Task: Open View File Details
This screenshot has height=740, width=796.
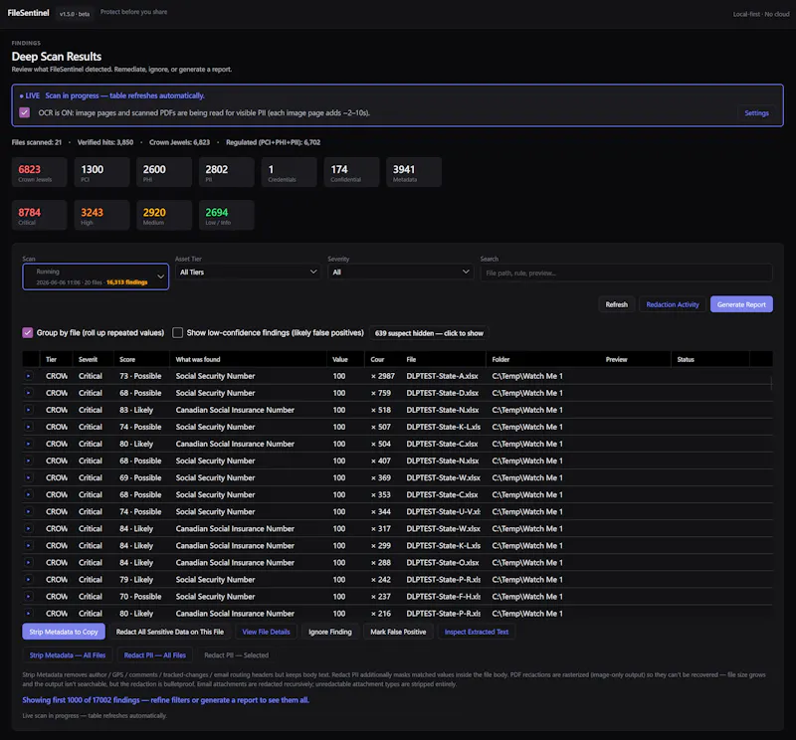Action: tap(266, 632)
